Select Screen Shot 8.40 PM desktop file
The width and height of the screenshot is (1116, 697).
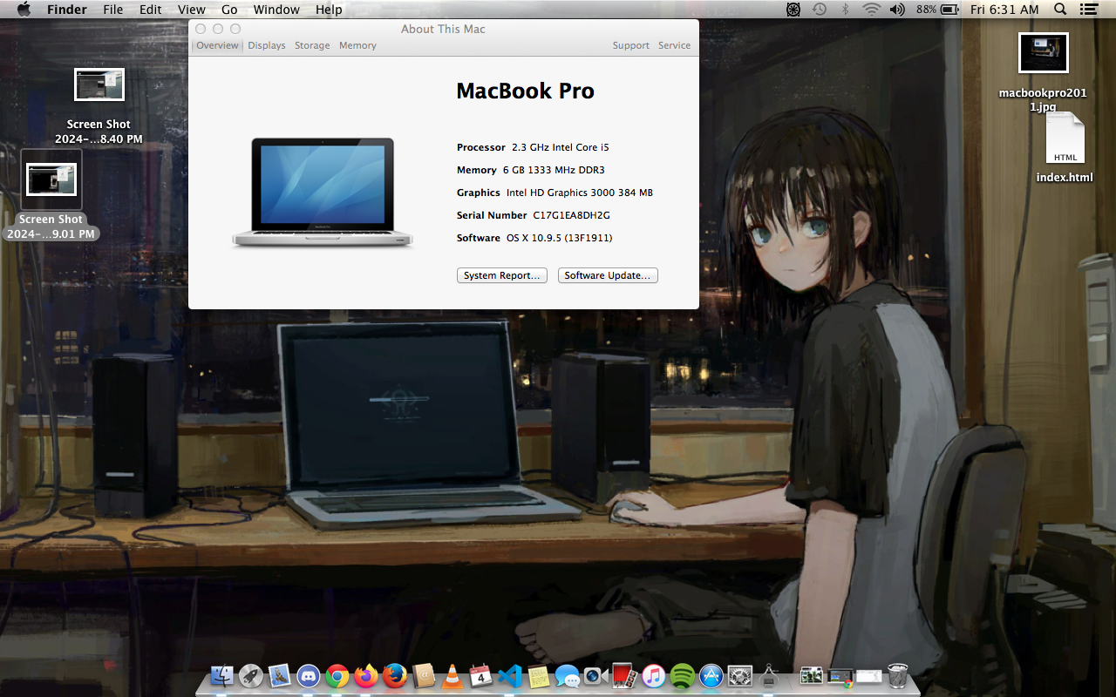point(99,106)
